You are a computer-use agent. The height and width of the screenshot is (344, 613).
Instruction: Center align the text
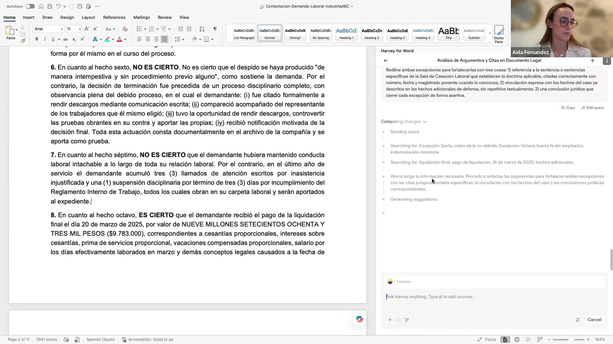pos(148,39)
